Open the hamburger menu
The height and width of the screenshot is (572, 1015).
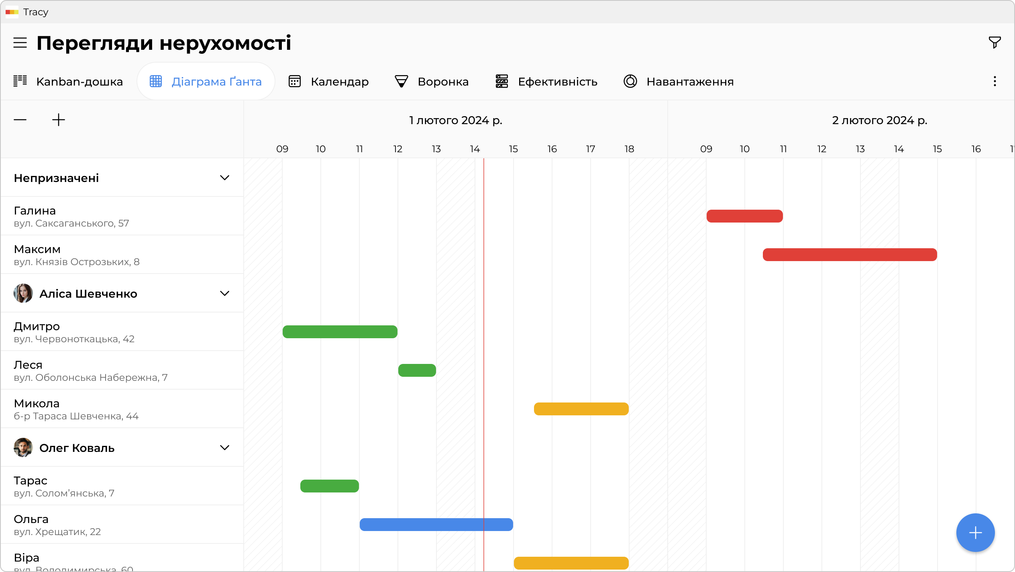[x=20, y=43]
